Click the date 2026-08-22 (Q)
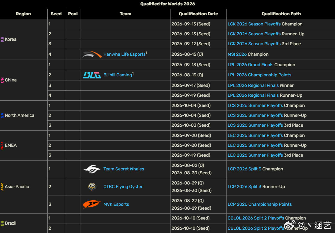Screen dimensions: 335x233 [188, 201]
